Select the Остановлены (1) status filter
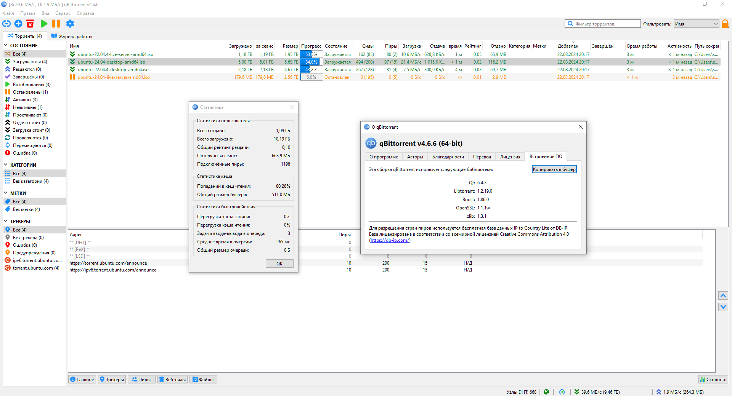The width and height of the screenshot is (732, 396). (x=35, y=92)
